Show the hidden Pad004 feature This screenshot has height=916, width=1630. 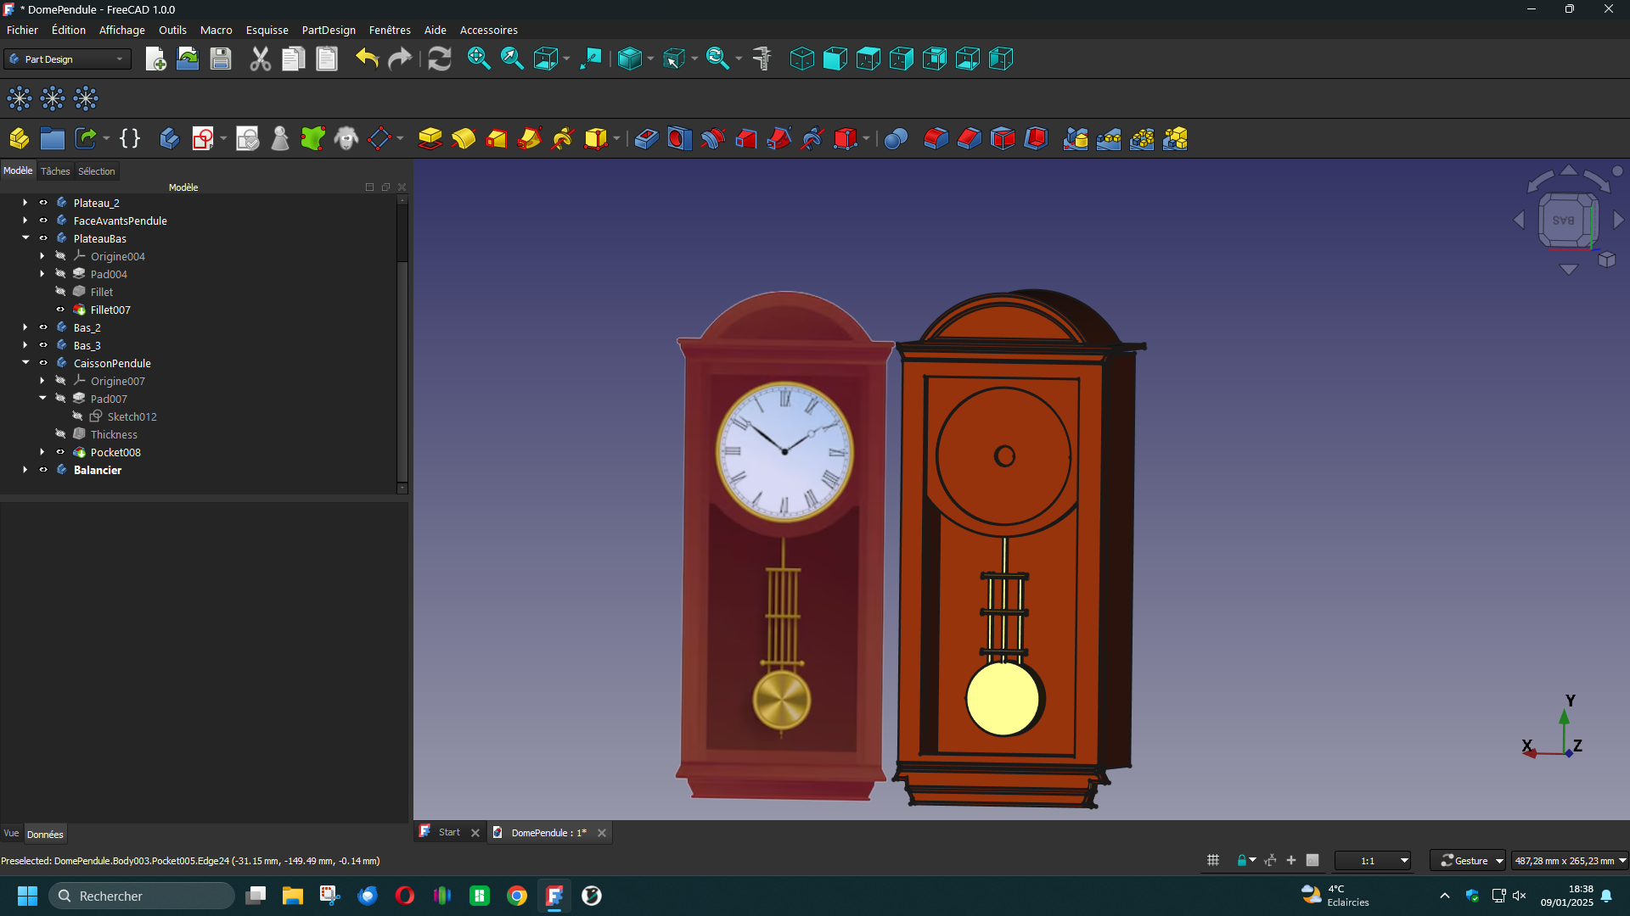click(x=60, y=274)
